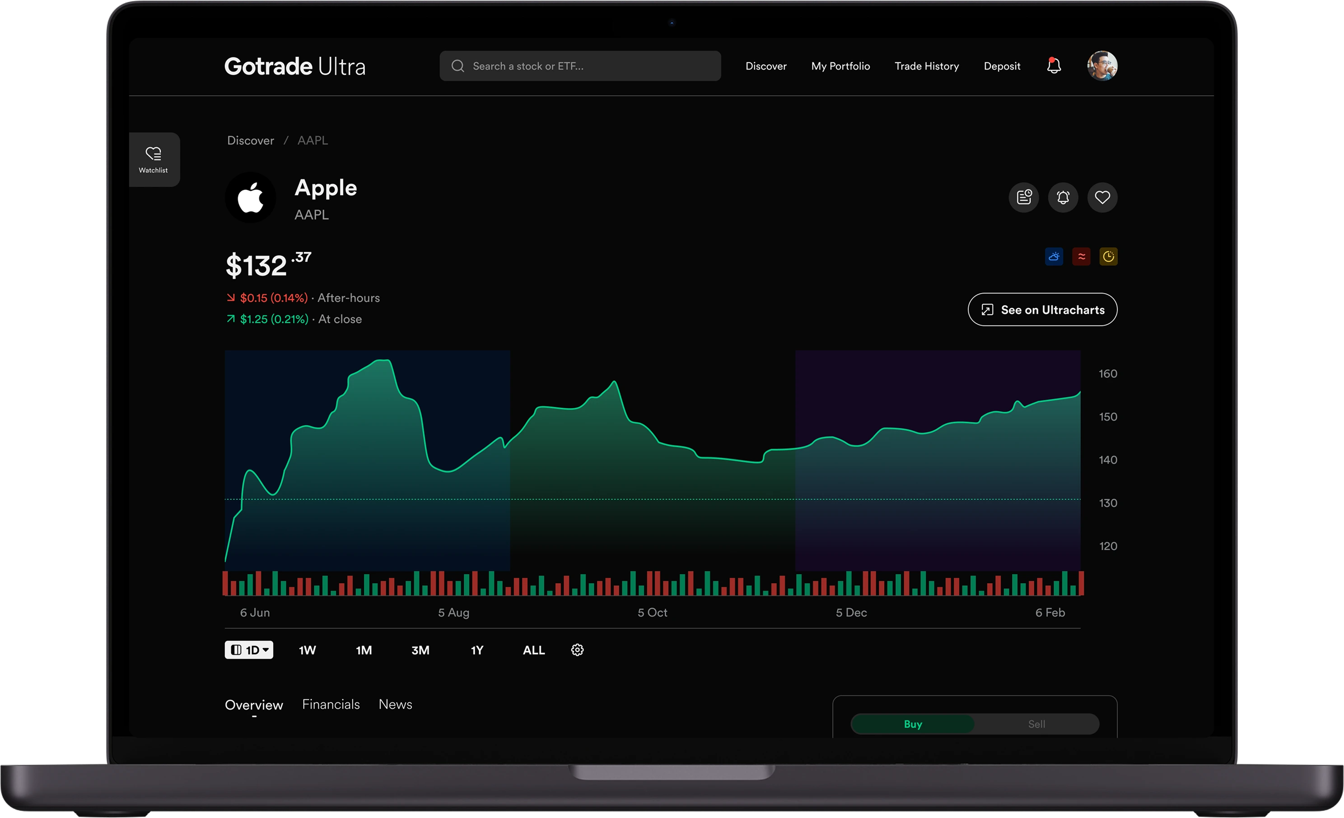
Task: Open the Deposit page
Action: click(1002, 66)
